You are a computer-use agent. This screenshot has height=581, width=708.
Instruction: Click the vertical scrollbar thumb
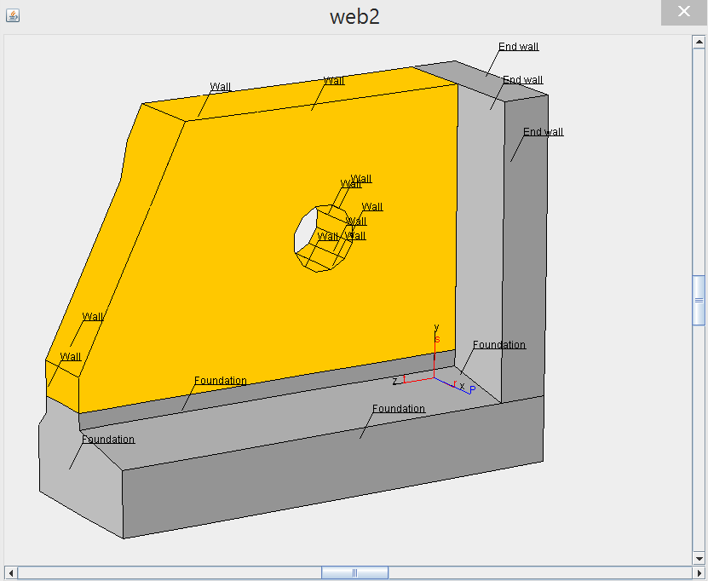[699, 300]
